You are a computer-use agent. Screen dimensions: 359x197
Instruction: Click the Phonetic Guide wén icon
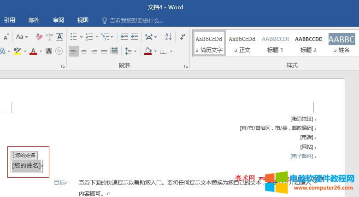click(x=49, y=36)
